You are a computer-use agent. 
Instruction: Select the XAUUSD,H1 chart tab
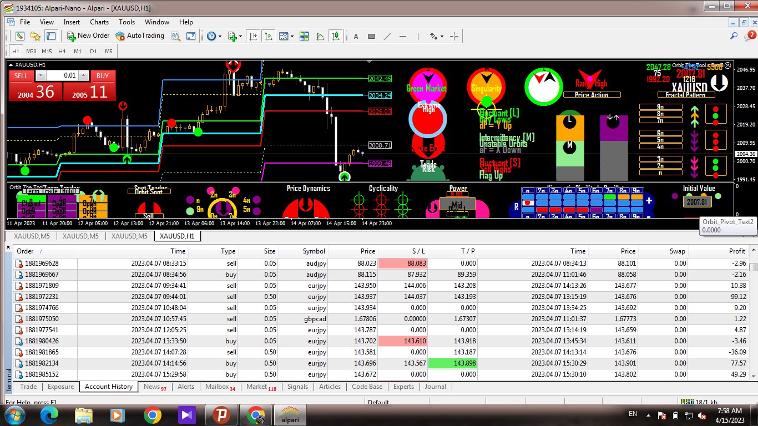pos(178,236)
